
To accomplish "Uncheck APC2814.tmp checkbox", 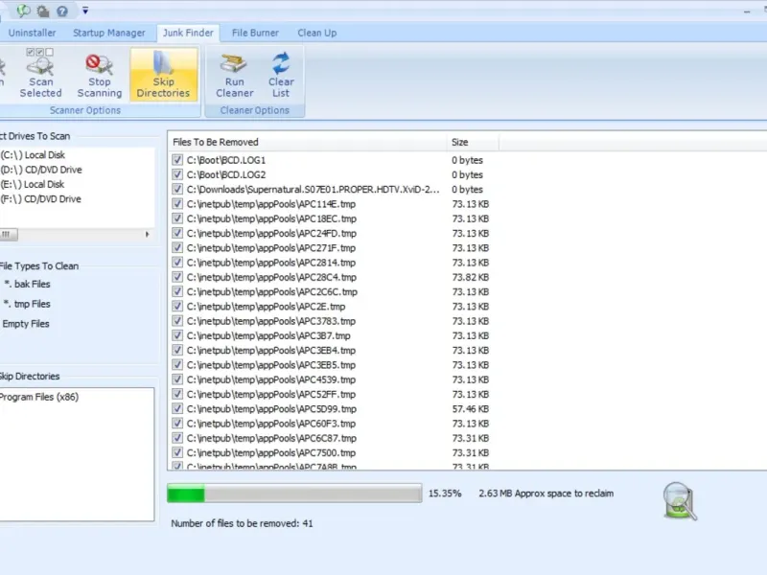I will (x=177, y=263).
